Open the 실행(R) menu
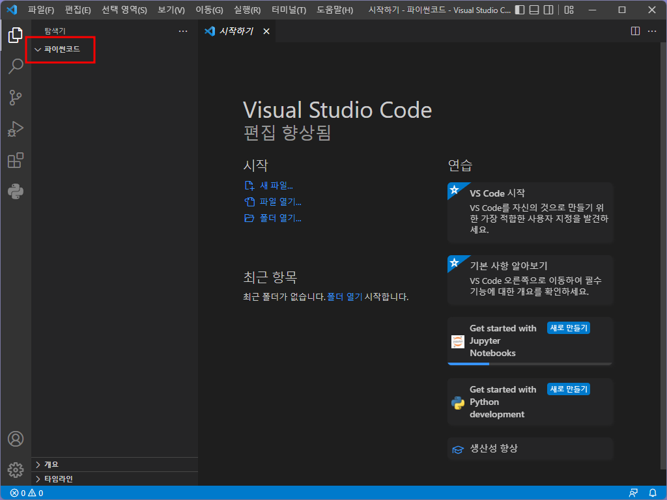This screenshot has width=667, height=500. (x=247, y=10)
